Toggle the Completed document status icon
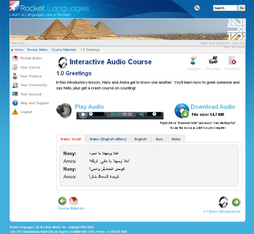The width and height of the screenshot is (254, 234). coord(233,60)
